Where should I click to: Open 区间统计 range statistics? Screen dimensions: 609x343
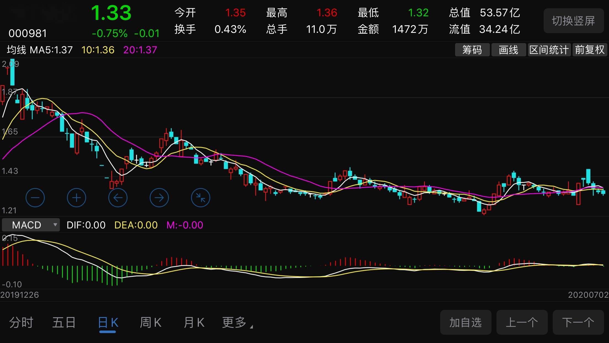pyautogui.click(x=549, y=50)
